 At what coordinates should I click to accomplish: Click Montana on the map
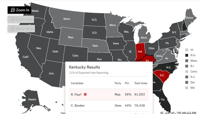(x=67, y=18)
